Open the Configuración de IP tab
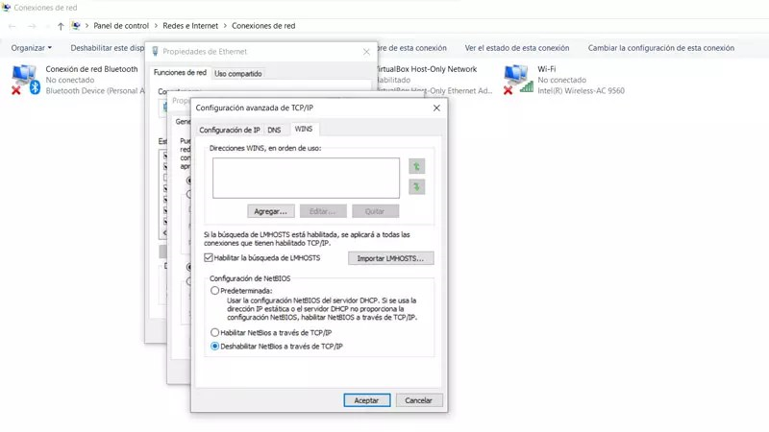Viewport: 769px width, 432px height. point(229,130)
